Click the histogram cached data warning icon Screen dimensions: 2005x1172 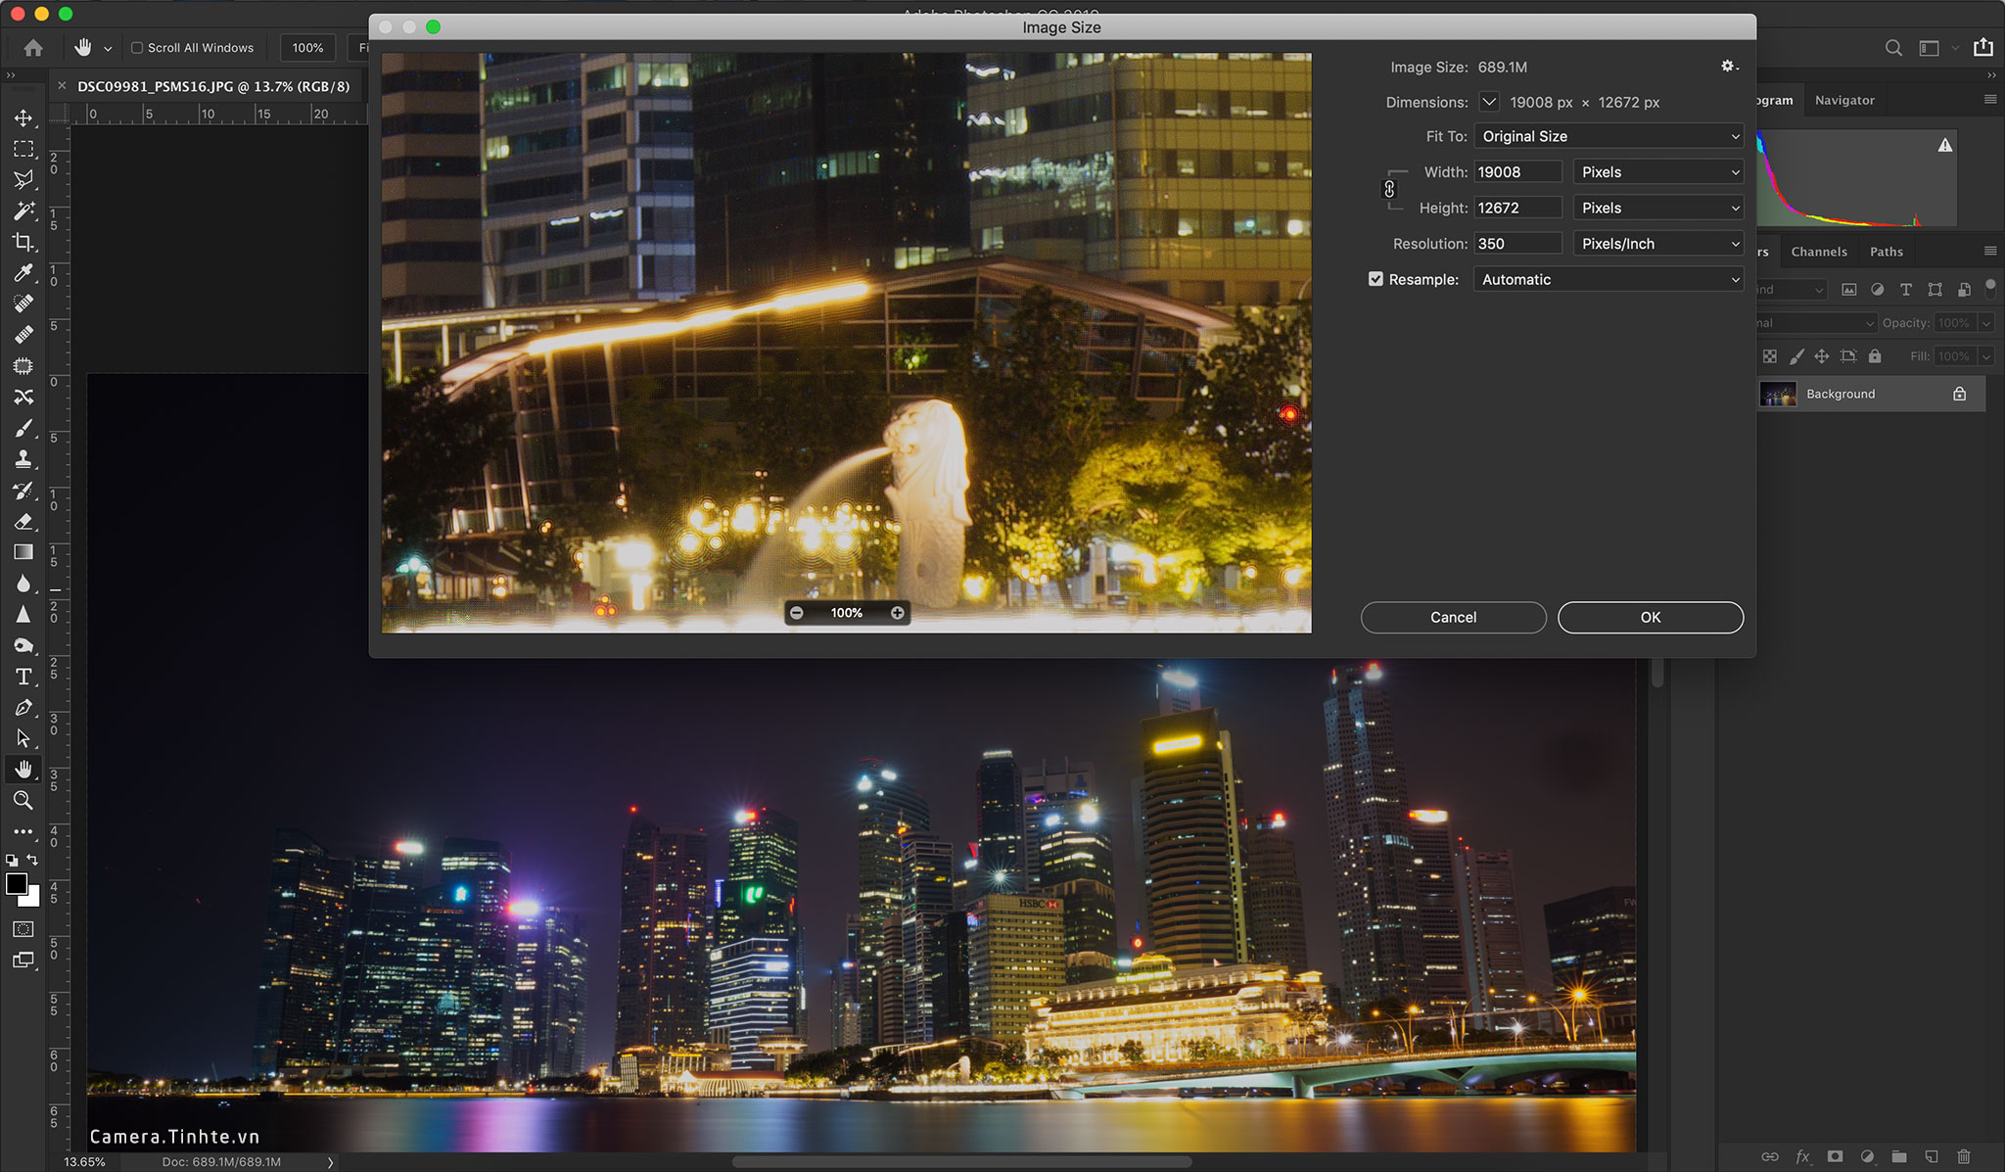click(1945, 145)
